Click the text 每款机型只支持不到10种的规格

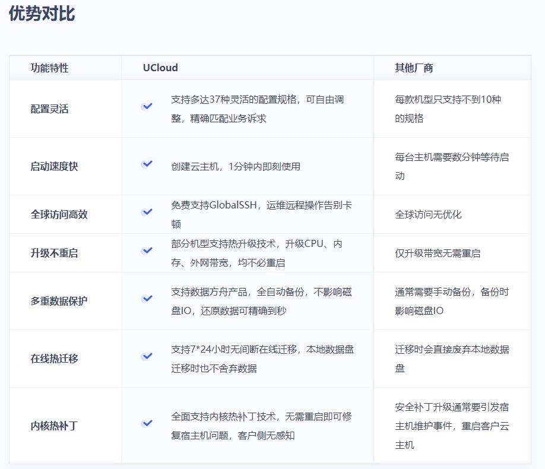tap(448, 109)
